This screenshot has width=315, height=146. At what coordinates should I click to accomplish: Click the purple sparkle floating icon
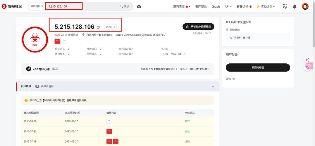pyautogui.click(x=307, y=60)
